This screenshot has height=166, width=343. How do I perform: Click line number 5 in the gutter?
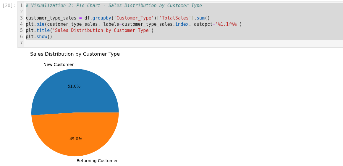point(21,30)
